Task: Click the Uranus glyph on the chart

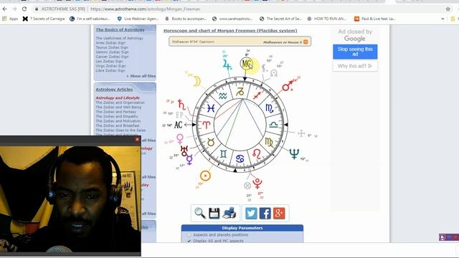Action: pyautogui.click(x=184, y=151)
